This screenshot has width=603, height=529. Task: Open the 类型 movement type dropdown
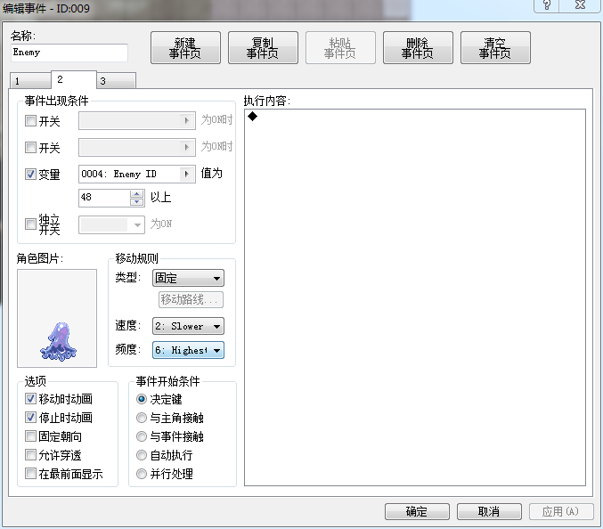pos(188,278)
